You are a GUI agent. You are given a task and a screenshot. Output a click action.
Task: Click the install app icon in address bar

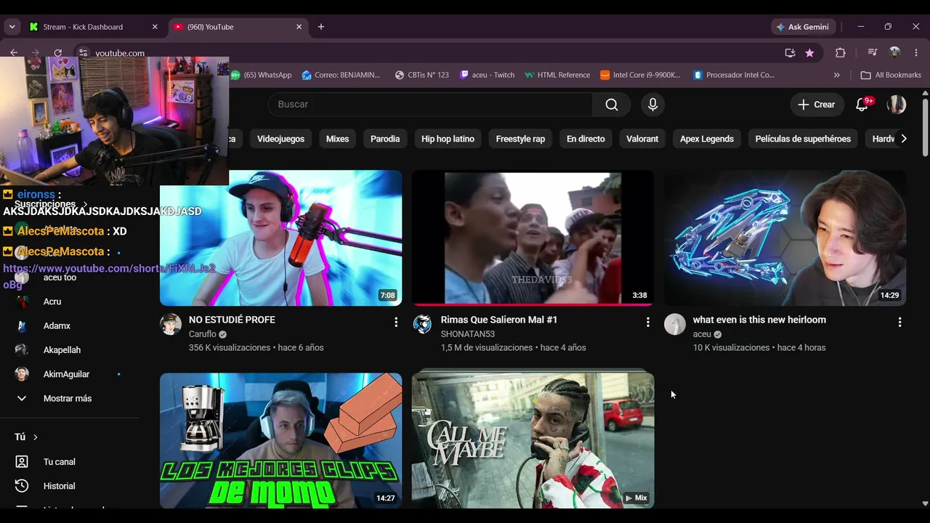(790, 53)
